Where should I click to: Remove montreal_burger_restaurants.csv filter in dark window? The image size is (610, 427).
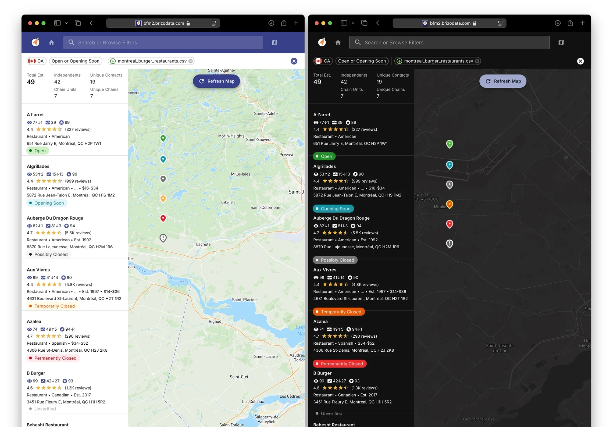tap(477, 61)
